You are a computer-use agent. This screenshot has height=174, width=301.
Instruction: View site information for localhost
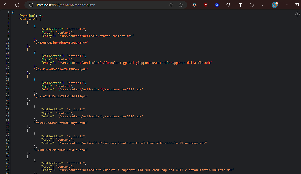(x=31, y=5)
